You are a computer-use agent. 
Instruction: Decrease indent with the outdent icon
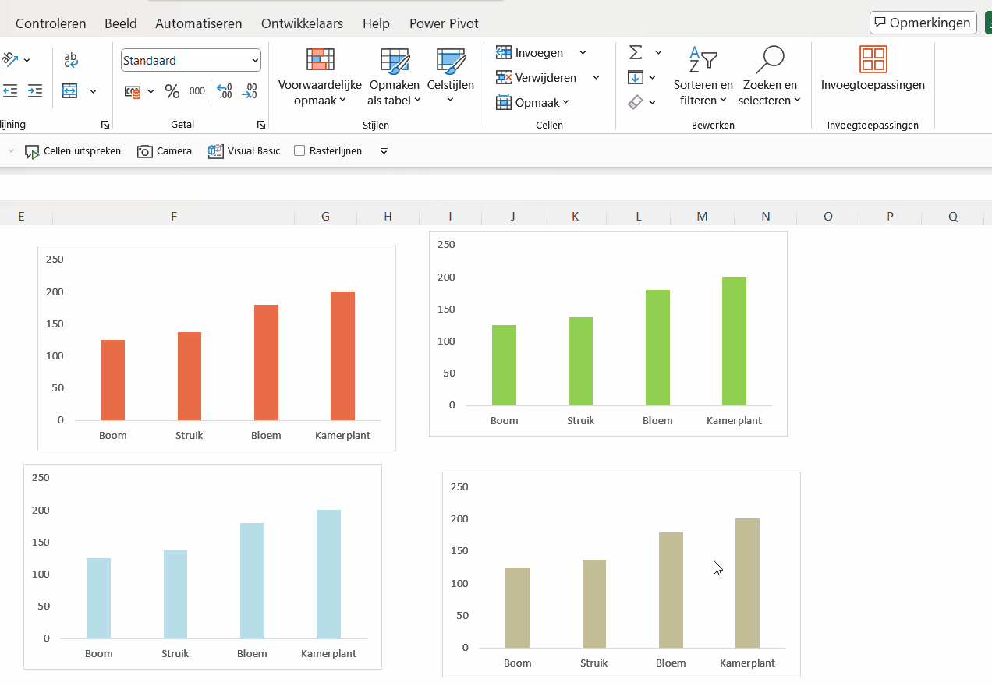click(x=10, y=91)
